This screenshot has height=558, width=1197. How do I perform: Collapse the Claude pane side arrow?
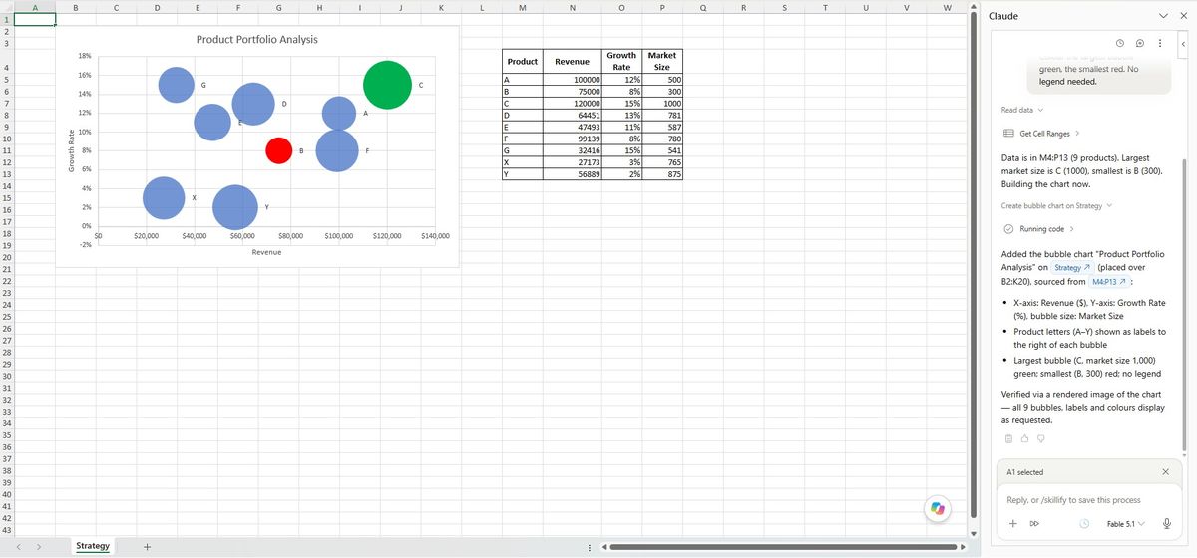coord(1183,44)
